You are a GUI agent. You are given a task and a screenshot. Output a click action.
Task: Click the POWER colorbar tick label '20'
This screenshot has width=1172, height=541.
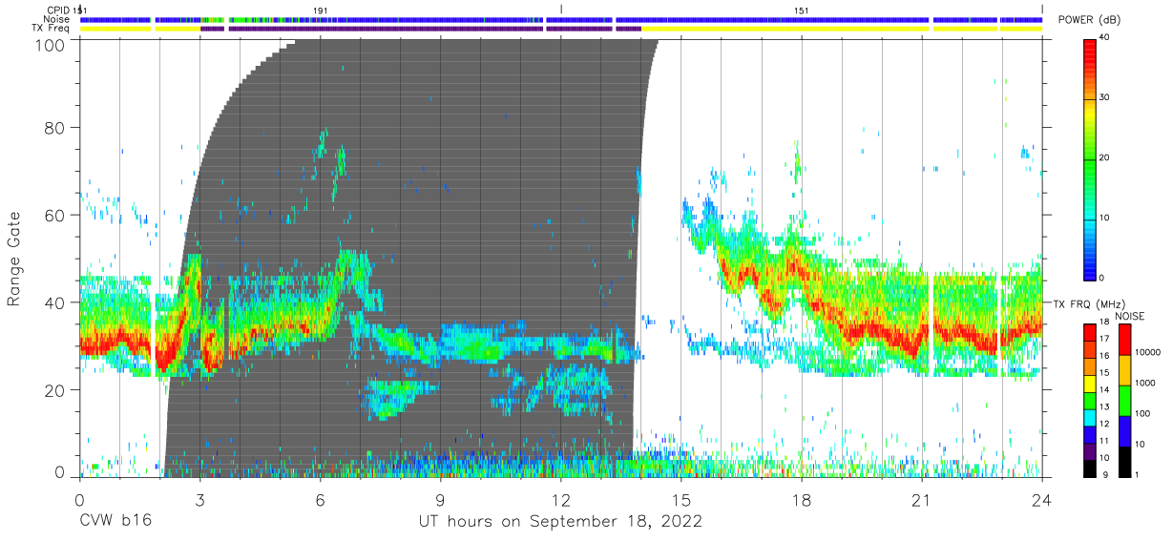tap(1106, 157)
